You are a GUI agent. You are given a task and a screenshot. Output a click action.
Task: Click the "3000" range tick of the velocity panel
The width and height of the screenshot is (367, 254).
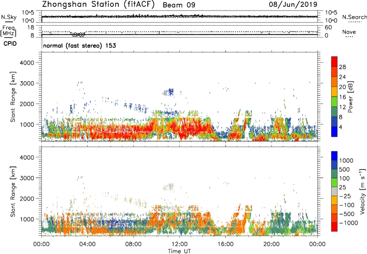point(27,178)
